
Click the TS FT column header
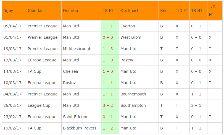(x=108, y=11)
